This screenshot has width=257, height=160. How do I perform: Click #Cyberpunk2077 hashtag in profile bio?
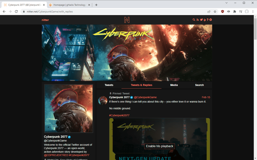[x=79, y=155]
